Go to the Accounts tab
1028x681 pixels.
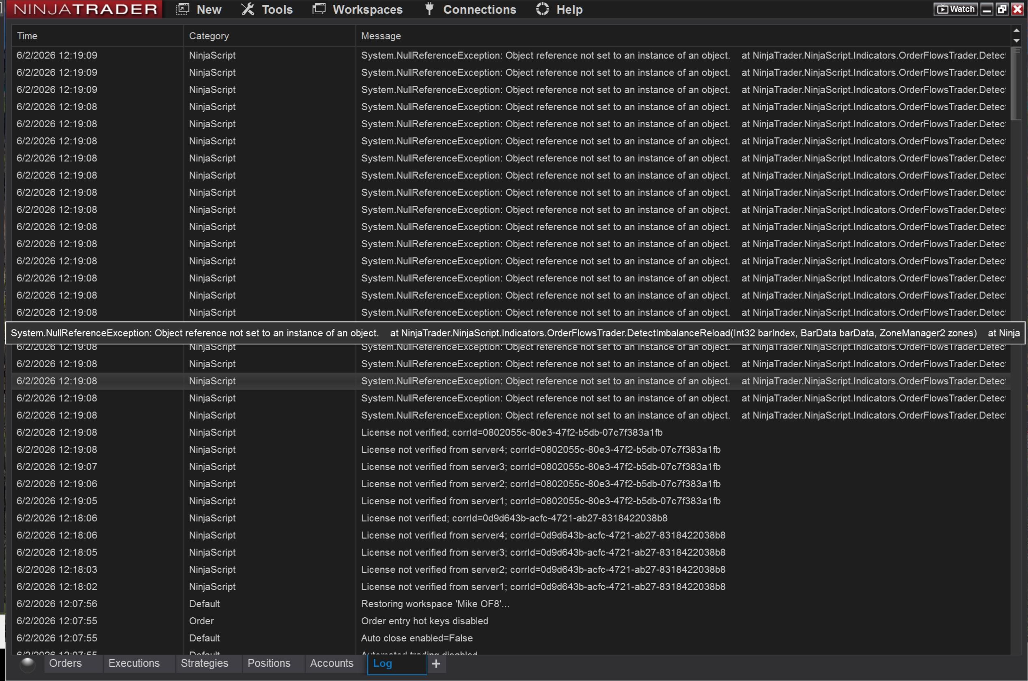(x=331, y=663)
